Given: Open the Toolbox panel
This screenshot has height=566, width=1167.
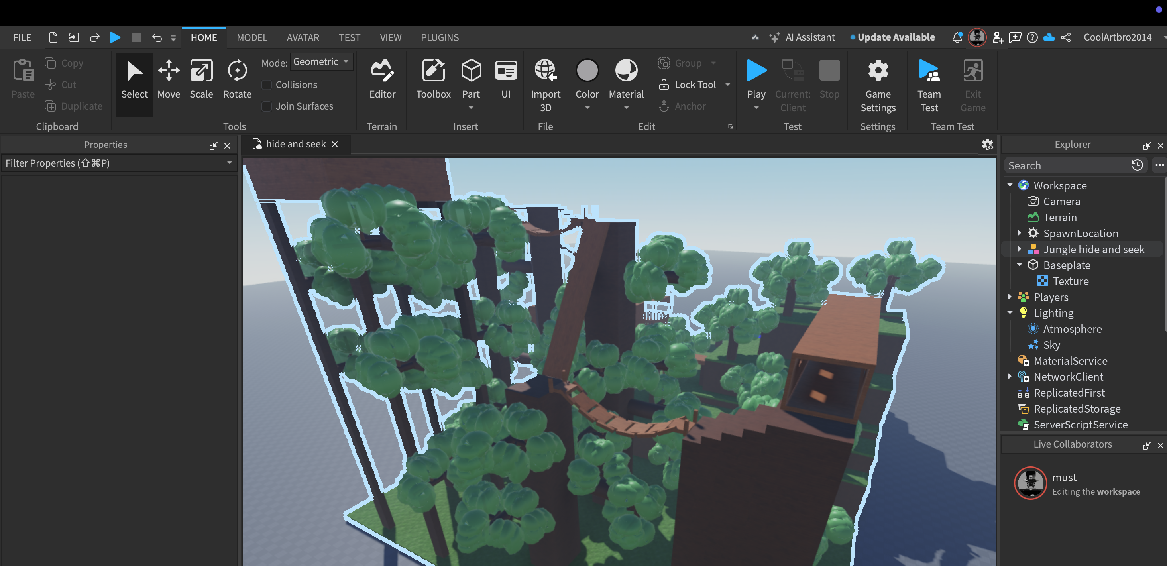Looking at the screenshot, I should point(433,79).
